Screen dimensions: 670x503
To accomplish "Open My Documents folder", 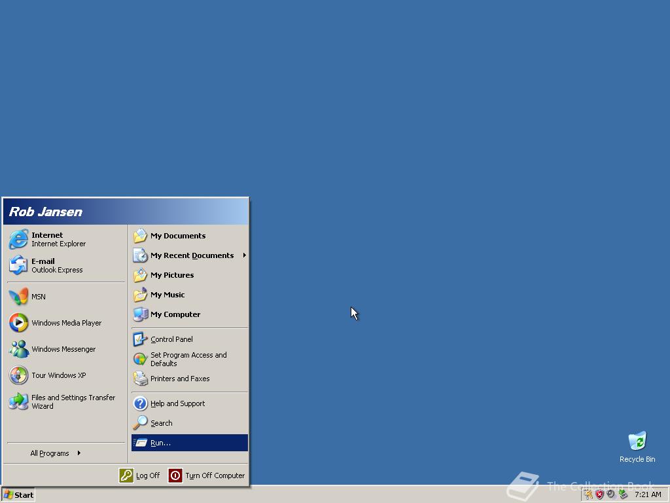I will [x=190, y=236].
